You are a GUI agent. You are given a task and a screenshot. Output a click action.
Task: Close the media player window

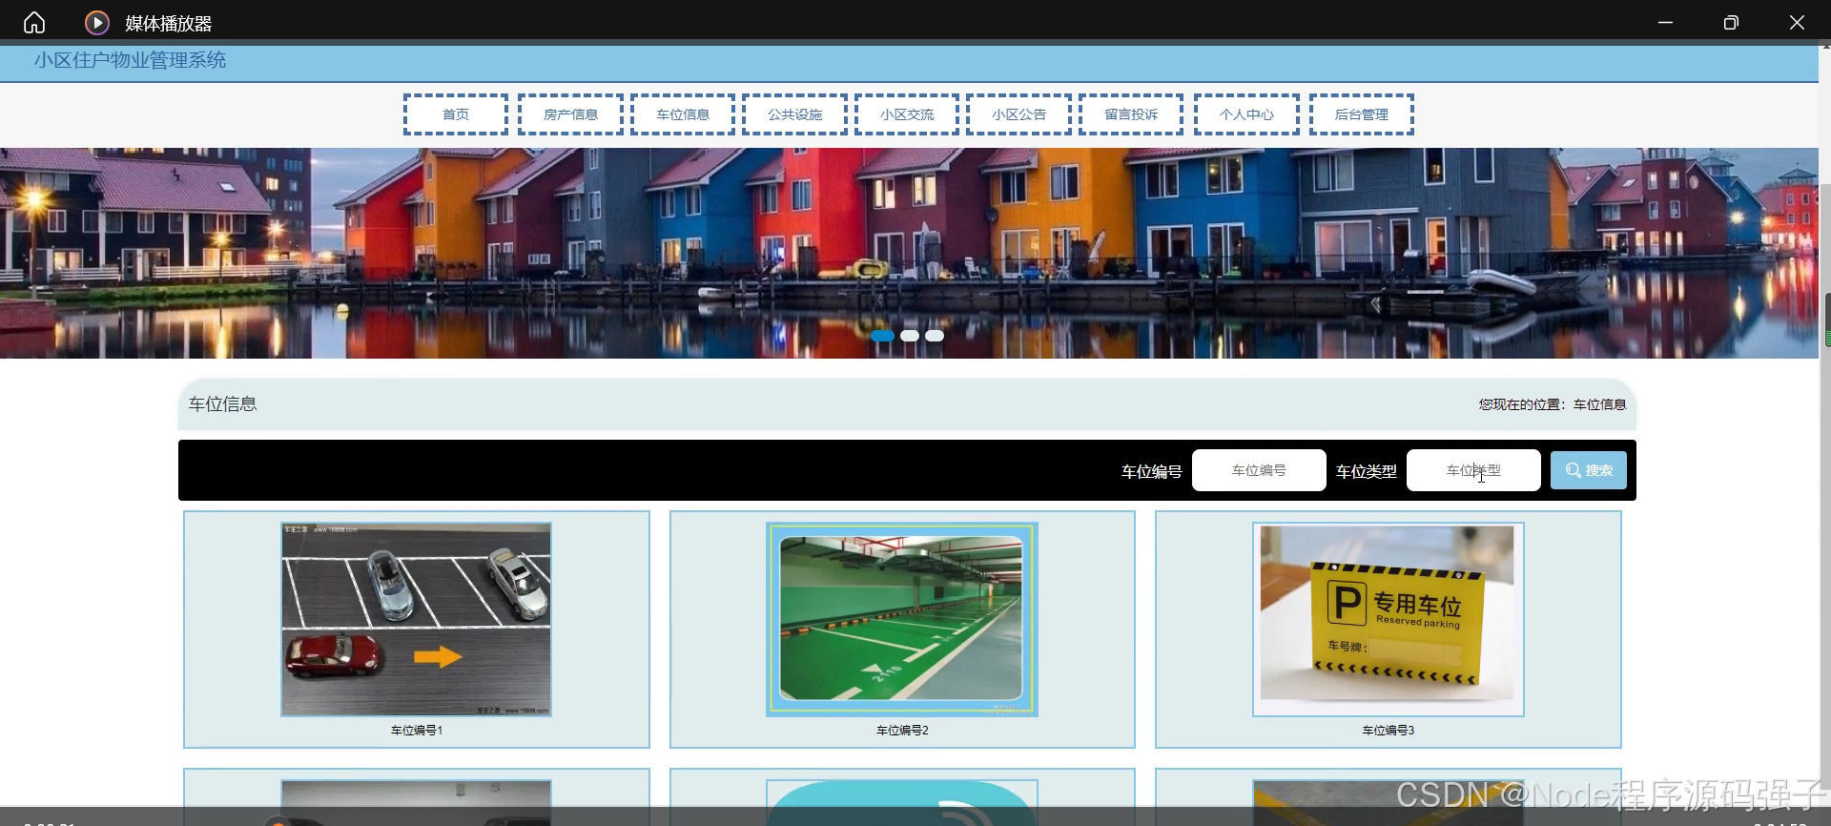click(1797, 22)
